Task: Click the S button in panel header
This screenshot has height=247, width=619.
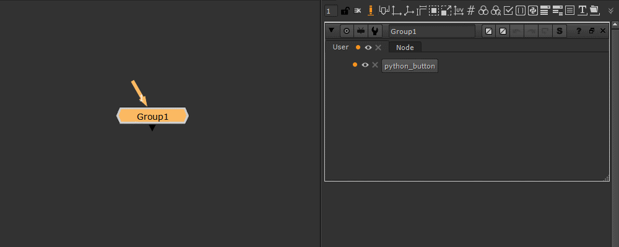Action: 560,31
